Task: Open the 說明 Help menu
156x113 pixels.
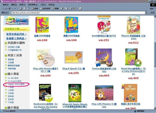Action: click(52, 5)
